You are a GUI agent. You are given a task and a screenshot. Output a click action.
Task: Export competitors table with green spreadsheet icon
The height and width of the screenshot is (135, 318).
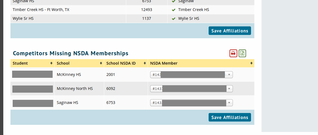point(242,53)
